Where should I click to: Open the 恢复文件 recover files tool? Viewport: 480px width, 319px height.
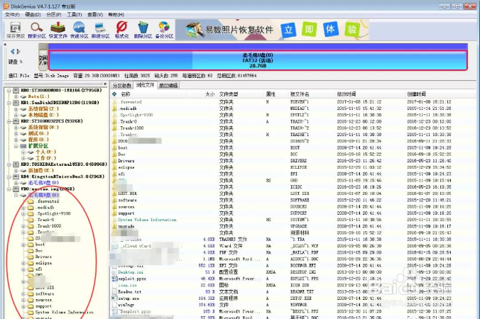click(x=58, y=30)
